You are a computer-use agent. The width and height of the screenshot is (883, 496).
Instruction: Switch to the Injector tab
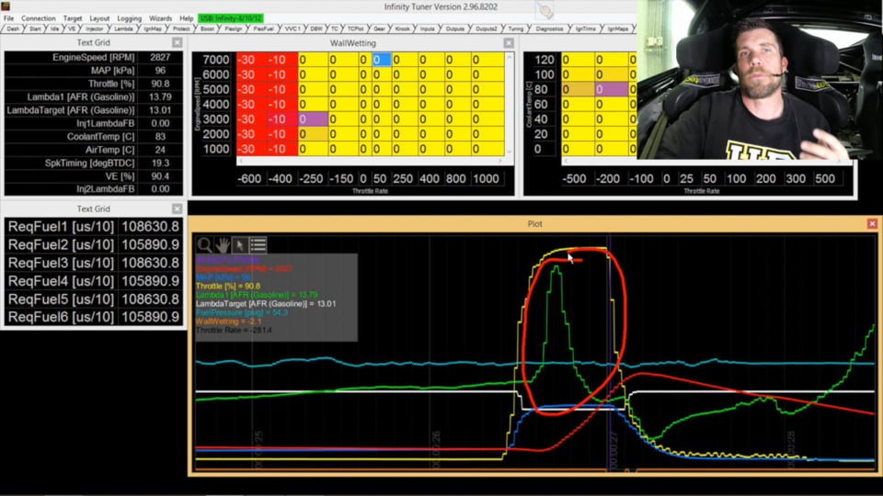click(95, 28)
